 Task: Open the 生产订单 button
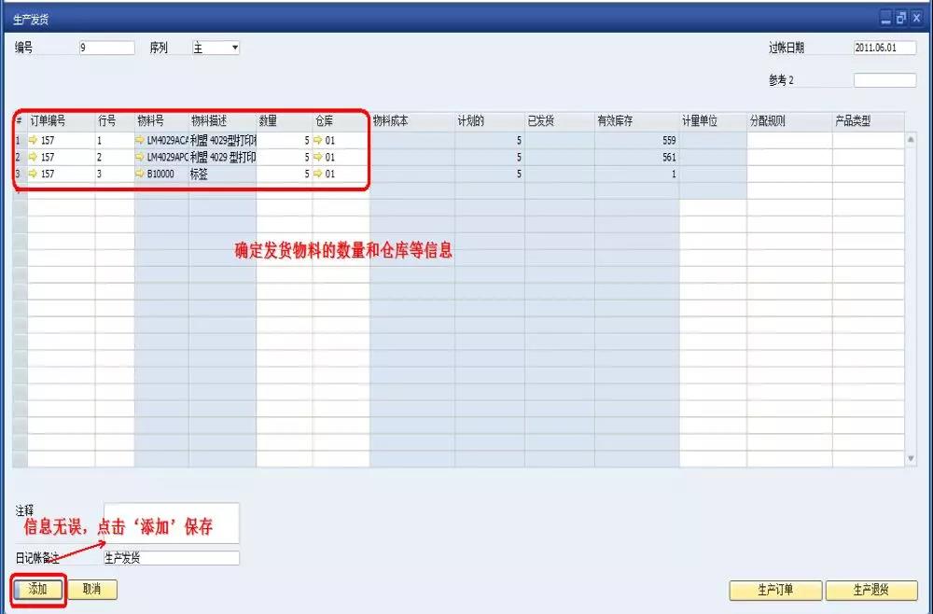tap(775, 591)
